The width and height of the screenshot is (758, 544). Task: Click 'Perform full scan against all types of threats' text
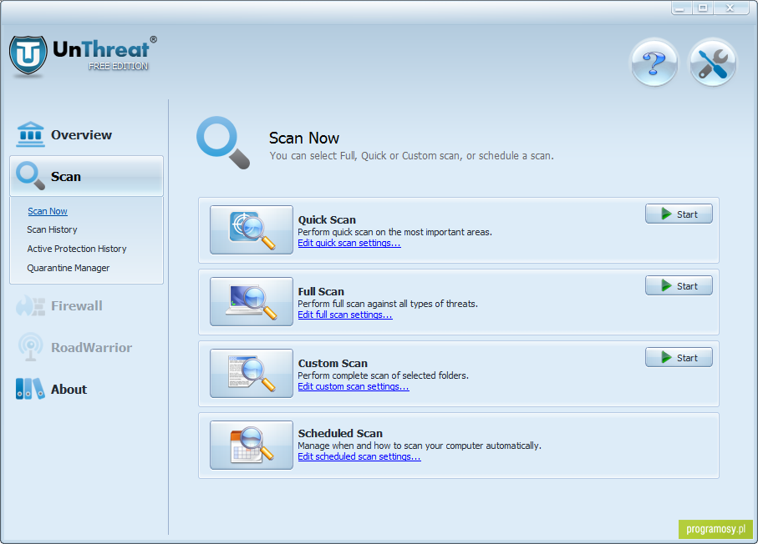pyautogui.click(x=388, y=304)
